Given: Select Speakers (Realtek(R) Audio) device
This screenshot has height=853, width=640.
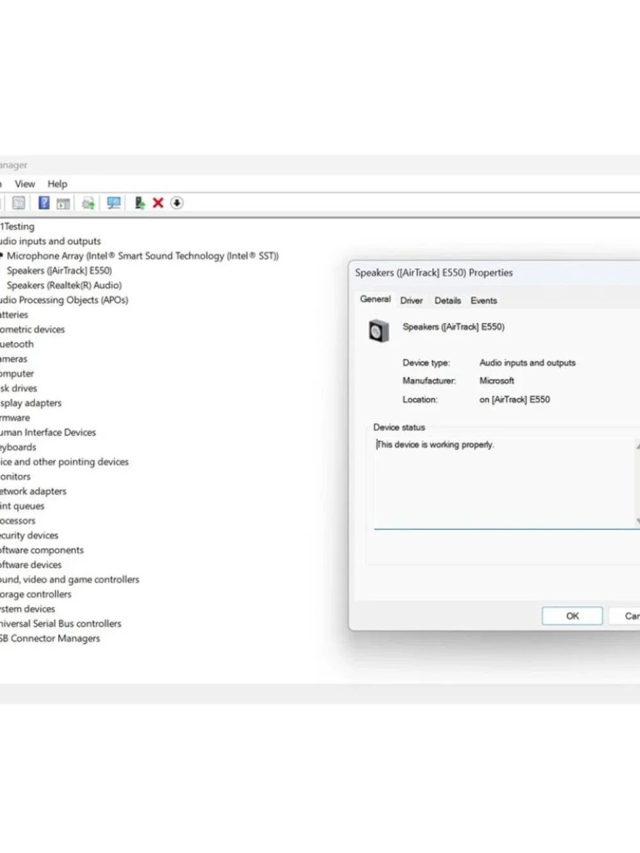Looking at the screenshot, I should coord(64,285).
